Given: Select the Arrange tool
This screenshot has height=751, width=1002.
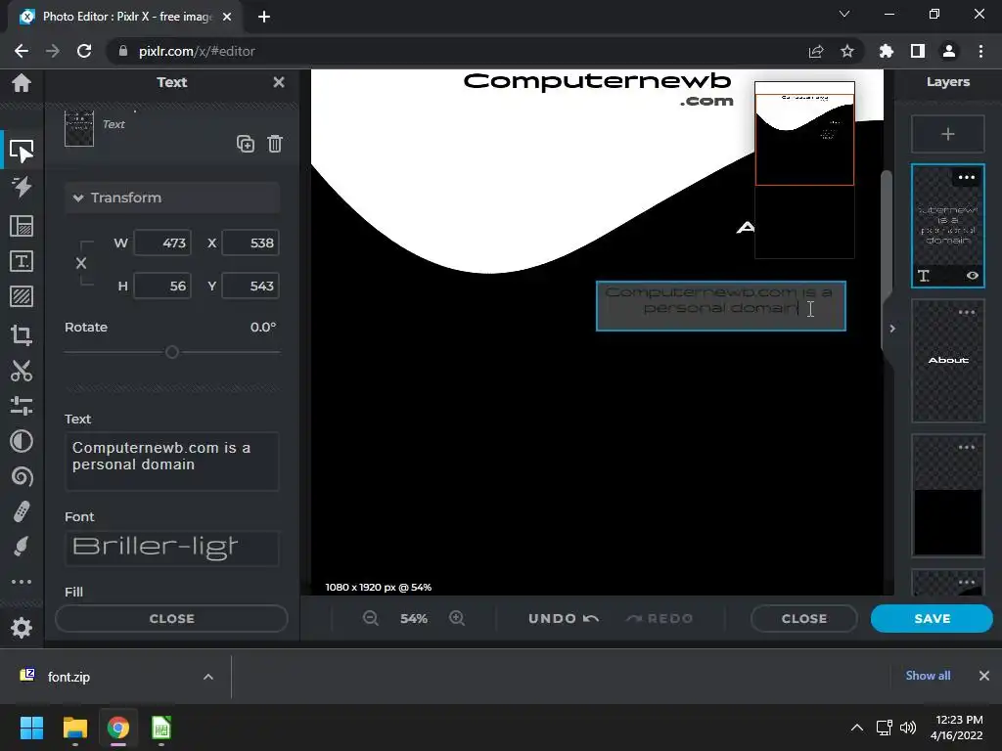Looking at the screenshot, I should pos(22,152).
